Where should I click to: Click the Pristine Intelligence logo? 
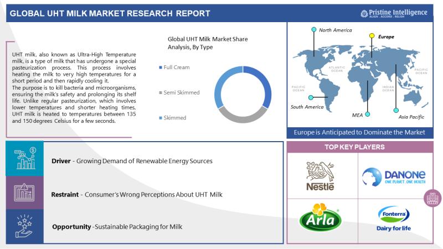click(394, 12)
